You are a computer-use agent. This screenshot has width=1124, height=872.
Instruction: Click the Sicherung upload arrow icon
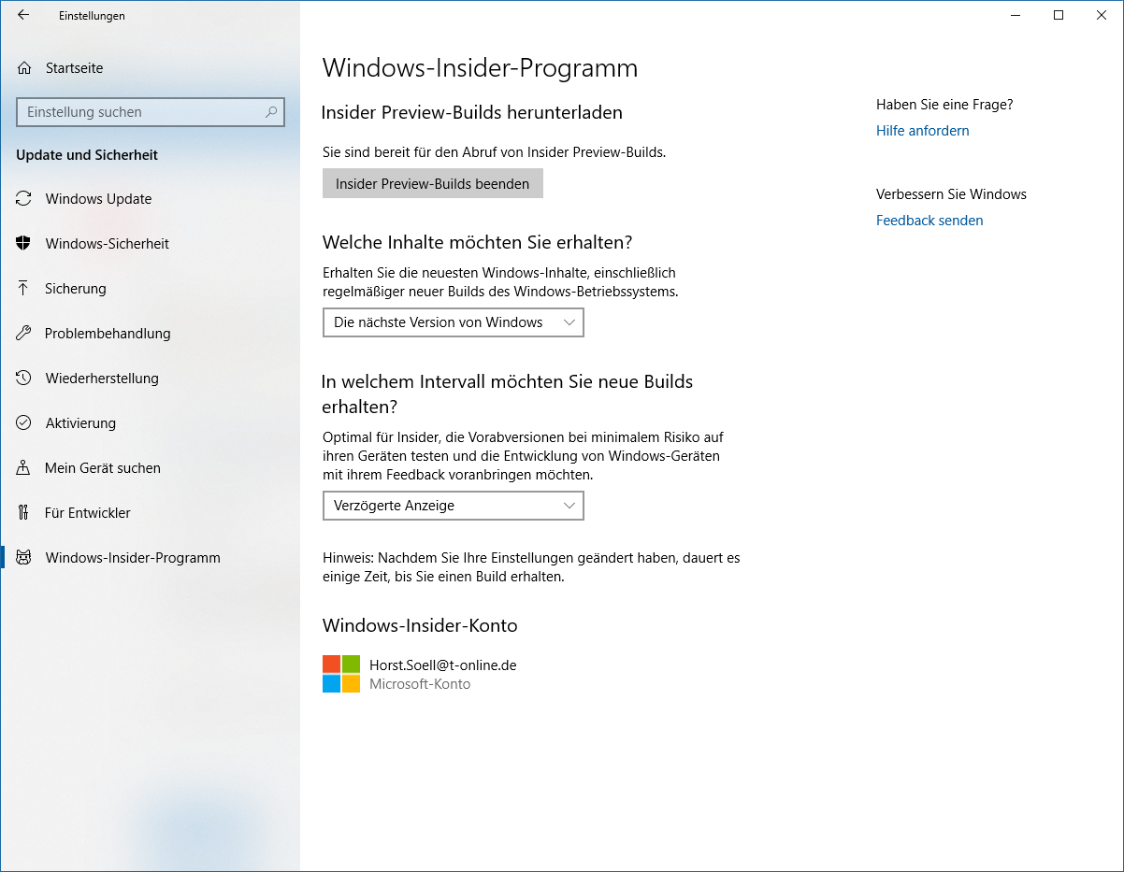(x=24, y=289)
